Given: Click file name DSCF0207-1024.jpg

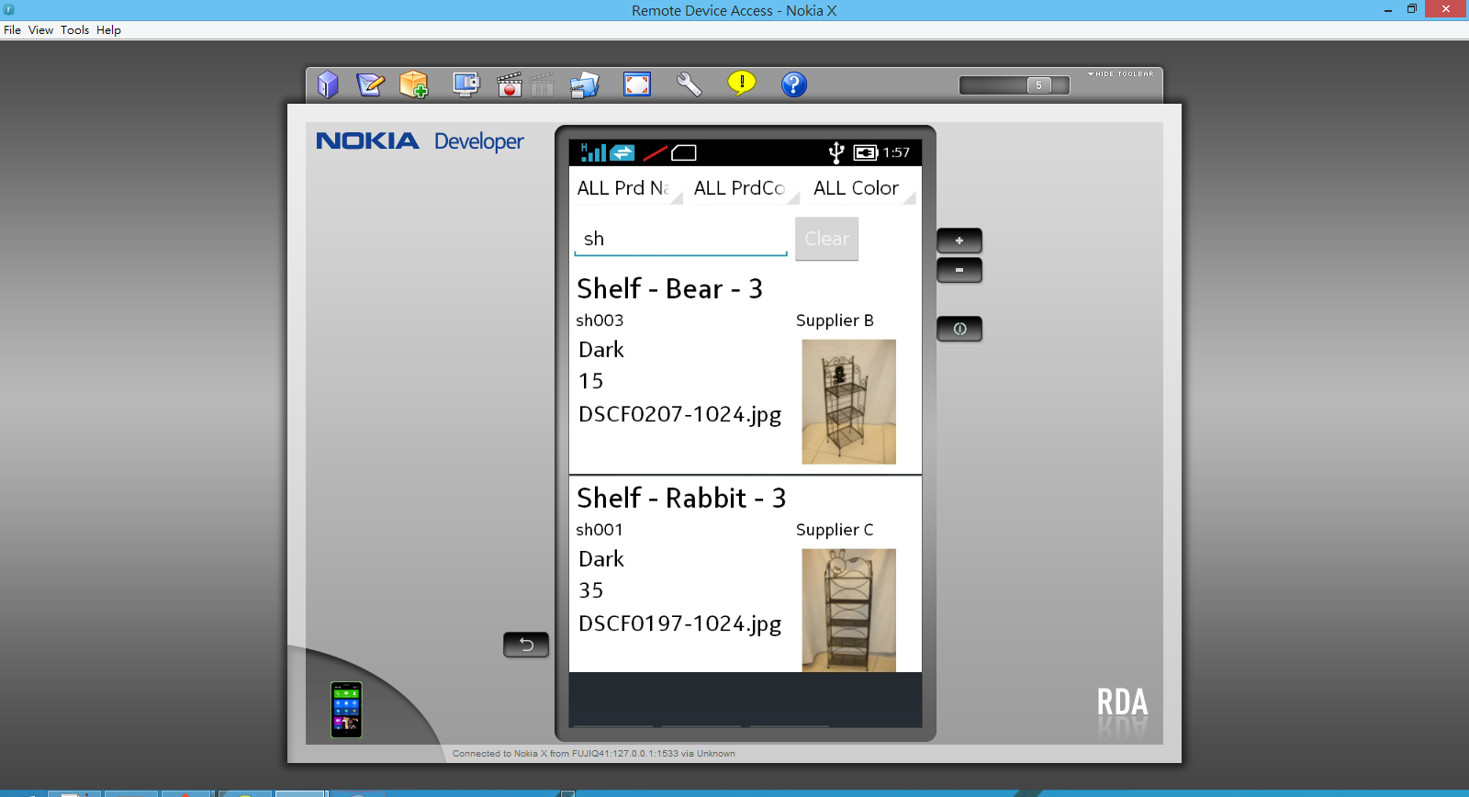Looking at the screenshot, I should [679, 415].
